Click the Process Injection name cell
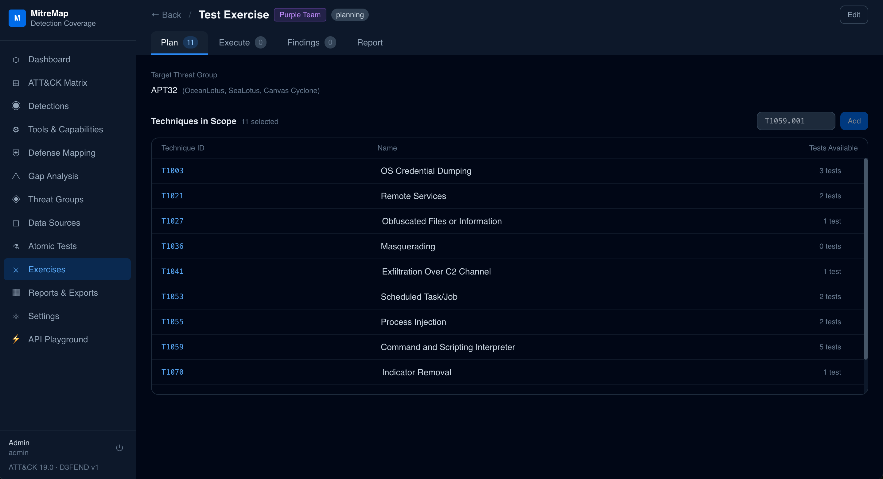 click(x=413, y=322)
